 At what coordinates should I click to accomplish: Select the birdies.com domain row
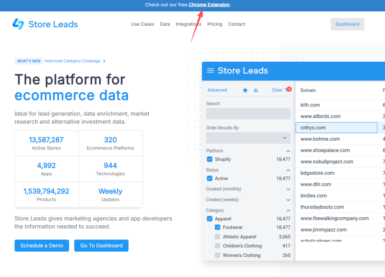click(340, 196)
